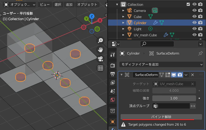Open the object mode dropdown
206x130 pixels.
pos(19,5)
